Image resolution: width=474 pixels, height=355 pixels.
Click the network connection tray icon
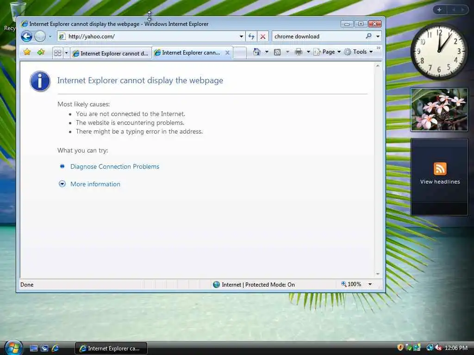[x=430, y=348]
